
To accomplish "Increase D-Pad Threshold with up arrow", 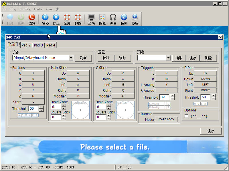I will [x=213, y=96].
